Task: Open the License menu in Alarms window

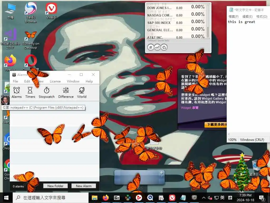Action: [x=55, y=81]
